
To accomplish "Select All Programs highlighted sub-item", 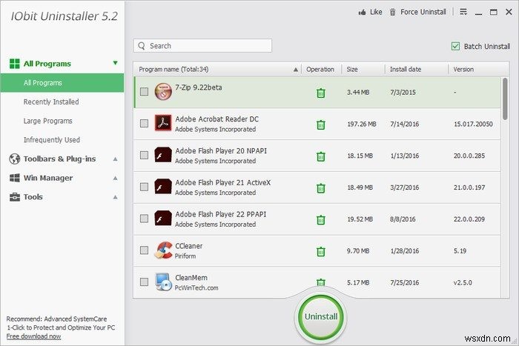I will tap(62, 83).
